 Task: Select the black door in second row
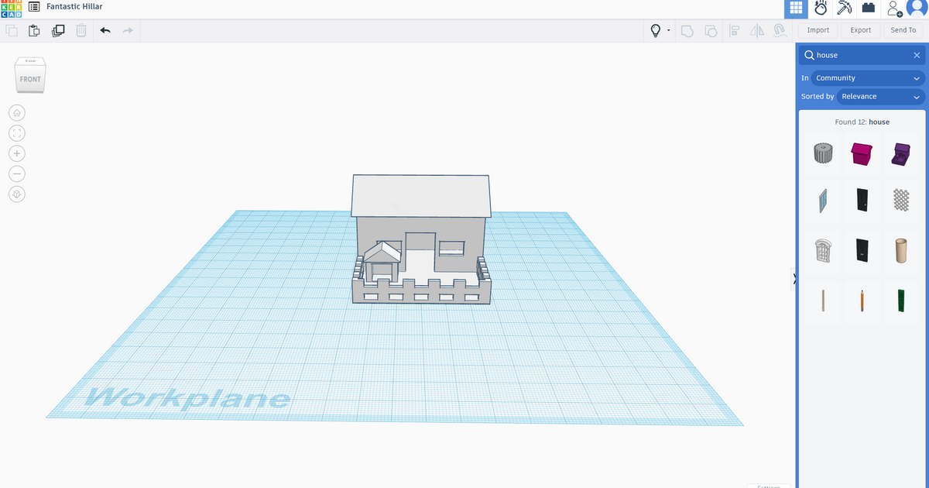862,201
